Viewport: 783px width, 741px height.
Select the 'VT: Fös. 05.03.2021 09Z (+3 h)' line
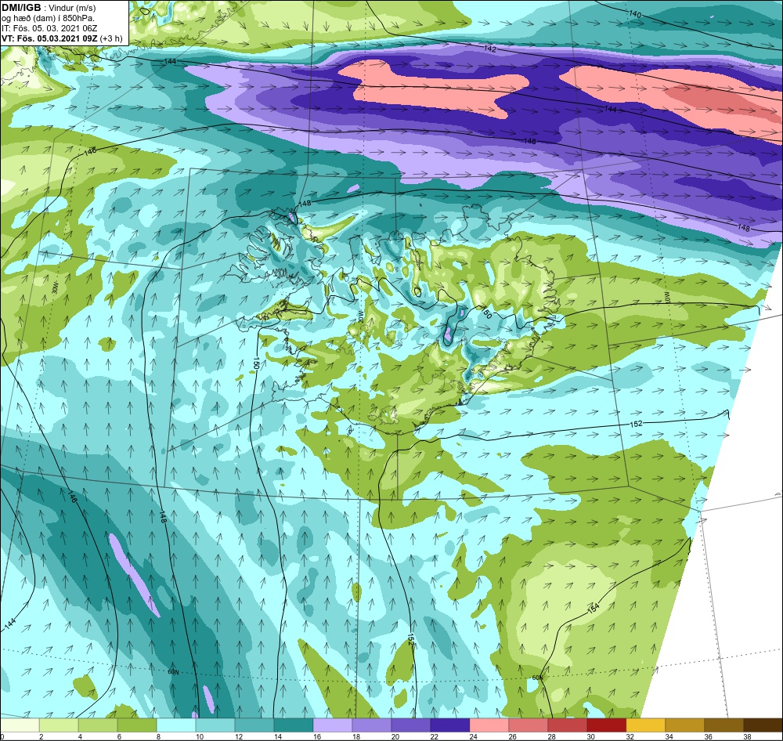pos(62,38)
